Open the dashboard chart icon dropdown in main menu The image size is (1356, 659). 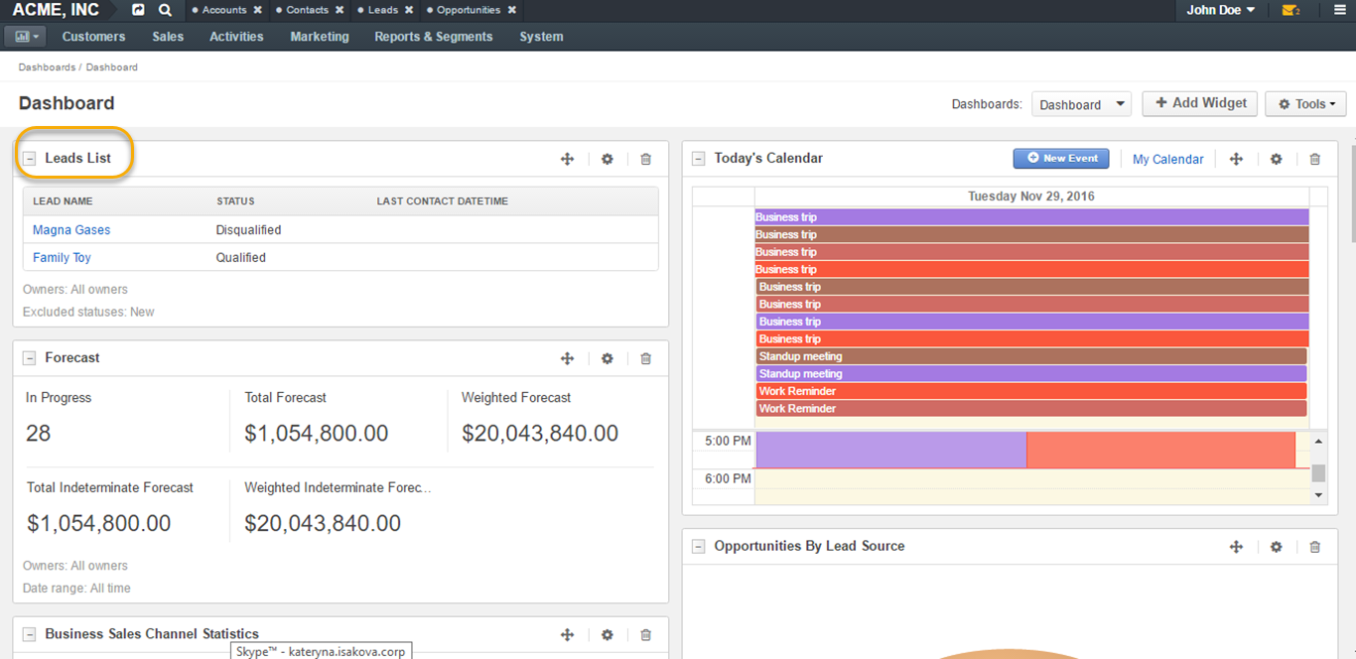[x=24, y=37]
